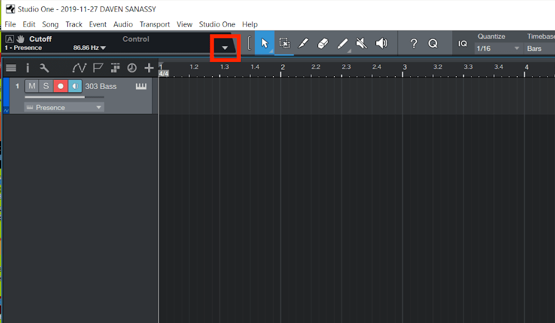Open the Studio One menu
This screenshot has width=555, height=323.
tap(217, 24)
